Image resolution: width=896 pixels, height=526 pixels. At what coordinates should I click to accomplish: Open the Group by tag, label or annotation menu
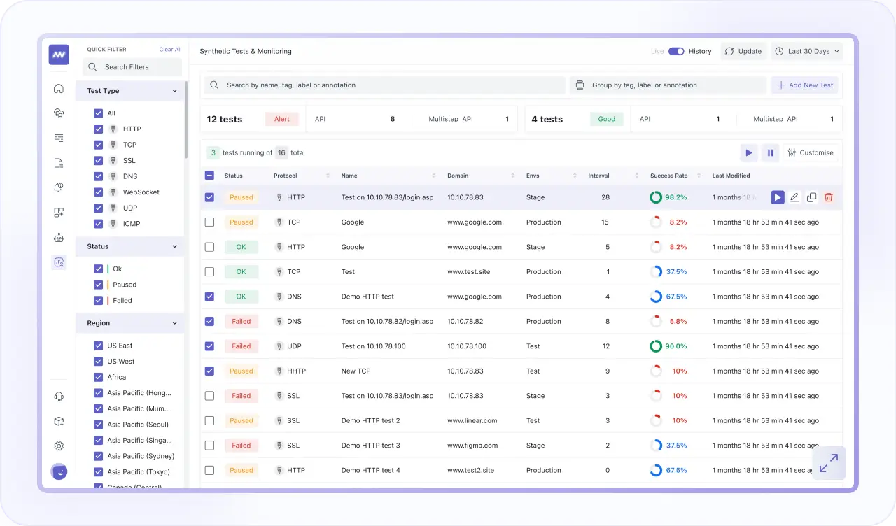click(666, 85)
